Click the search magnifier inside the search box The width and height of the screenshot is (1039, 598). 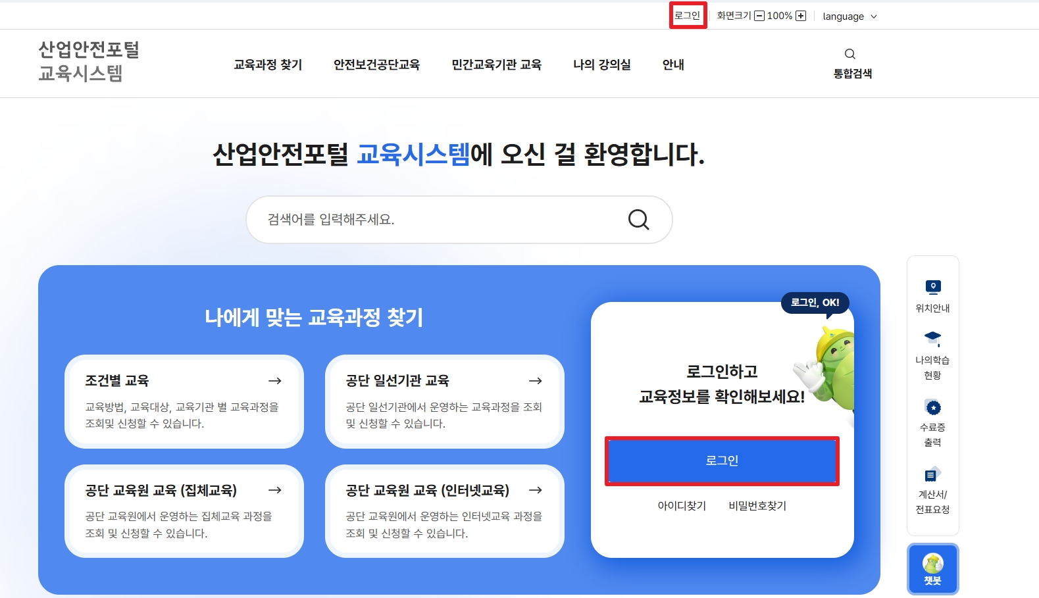click(638, 220)
